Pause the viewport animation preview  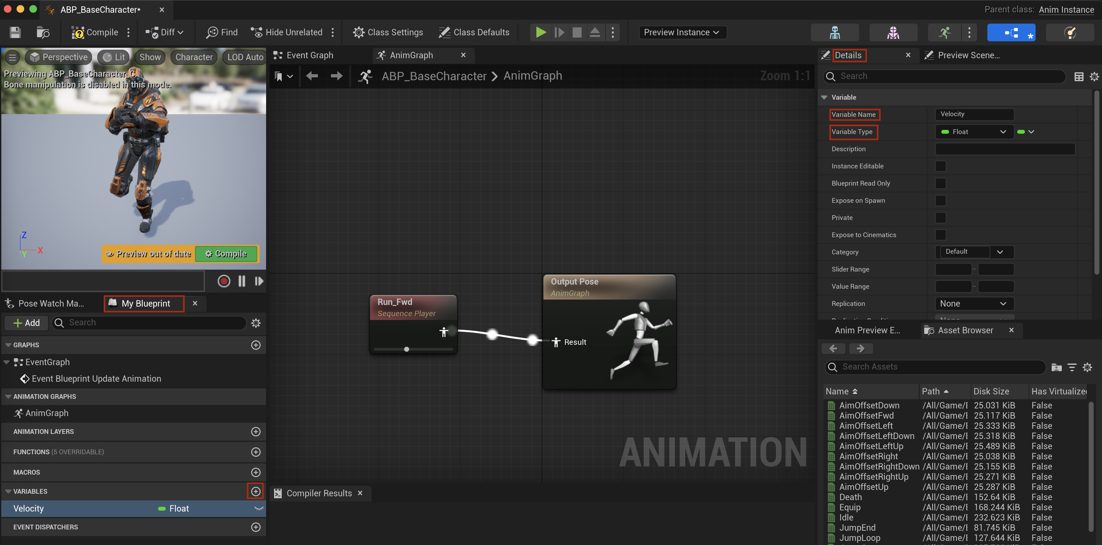click(x=242, y=281)
